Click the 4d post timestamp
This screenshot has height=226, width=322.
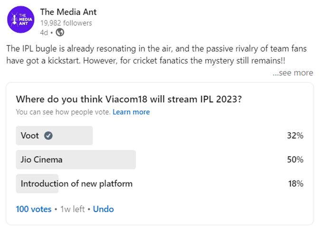(44, 33)
